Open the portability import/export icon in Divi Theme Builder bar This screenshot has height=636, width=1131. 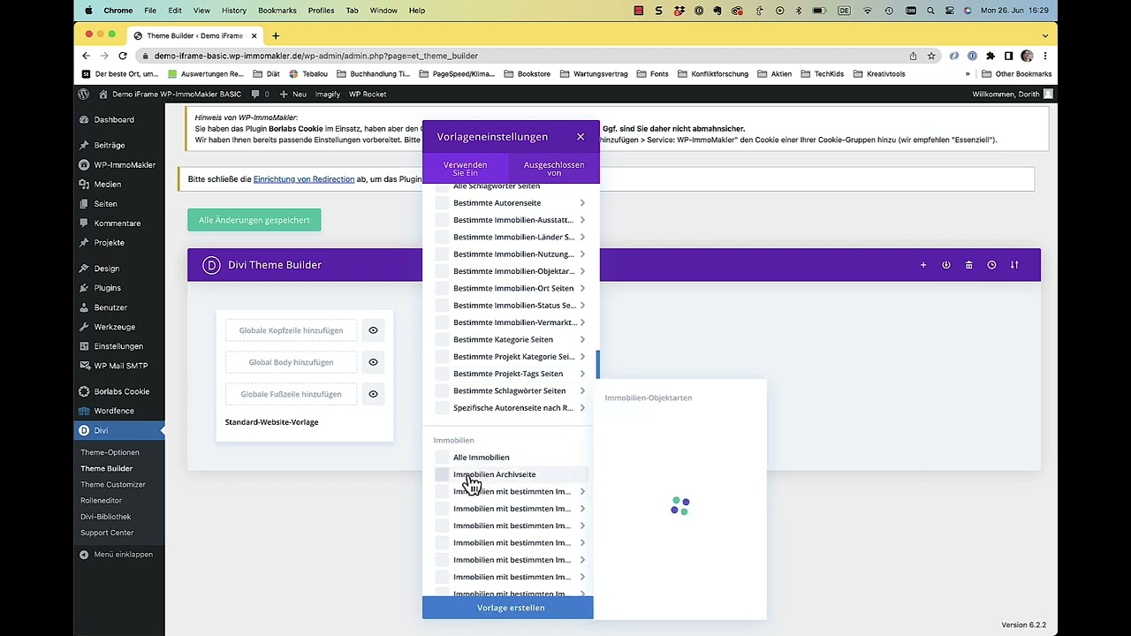coord(946,265)
